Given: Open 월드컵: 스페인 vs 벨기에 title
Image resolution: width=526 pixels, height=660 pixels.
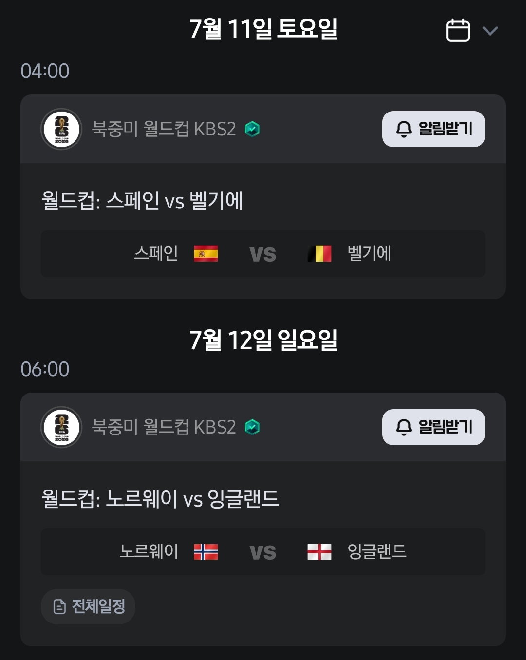Looking at the screenshot, I should pyautogui.click(x=142, y=201).
